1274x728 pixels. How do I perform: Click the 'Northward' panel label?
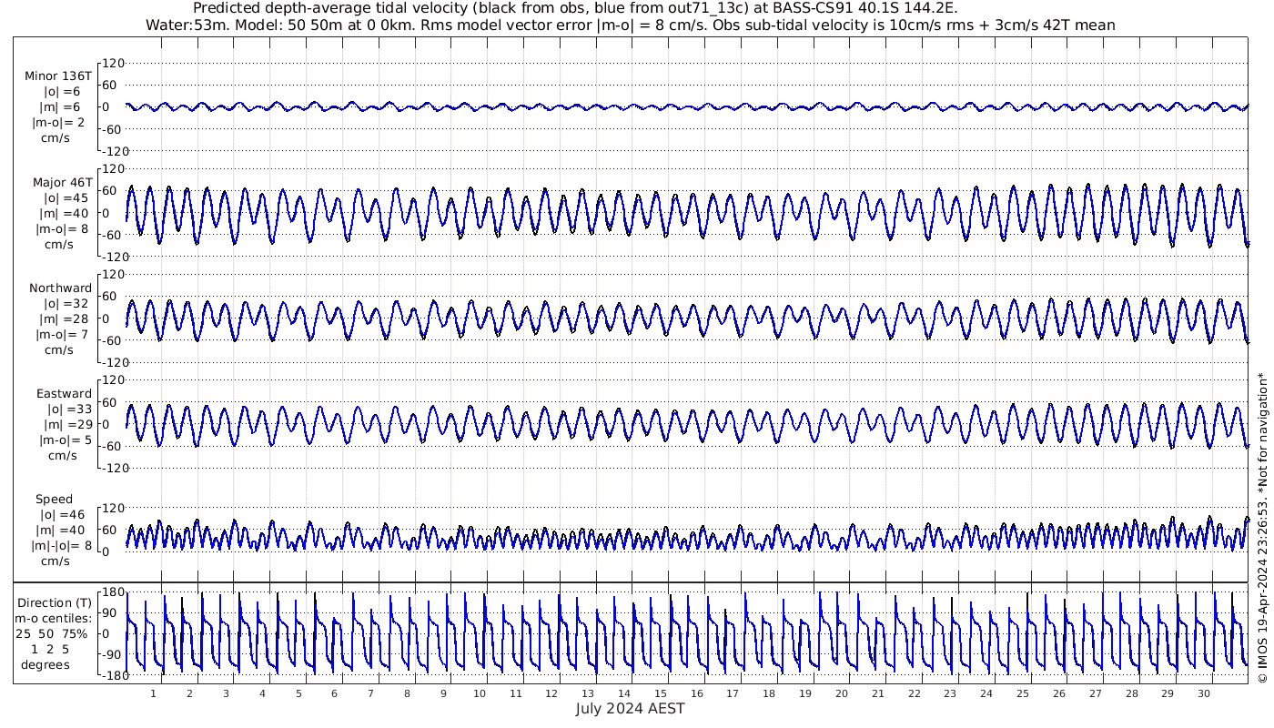pyautogui.click(x=61, y=288)
